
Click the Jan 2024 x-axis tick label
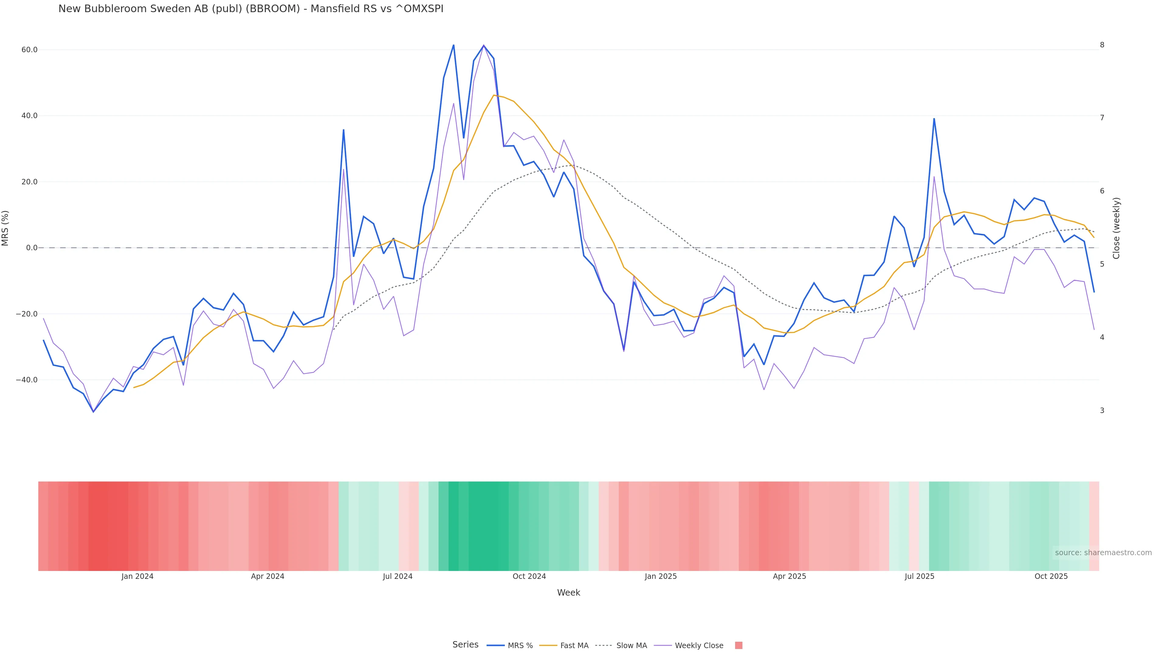point(137,576)
